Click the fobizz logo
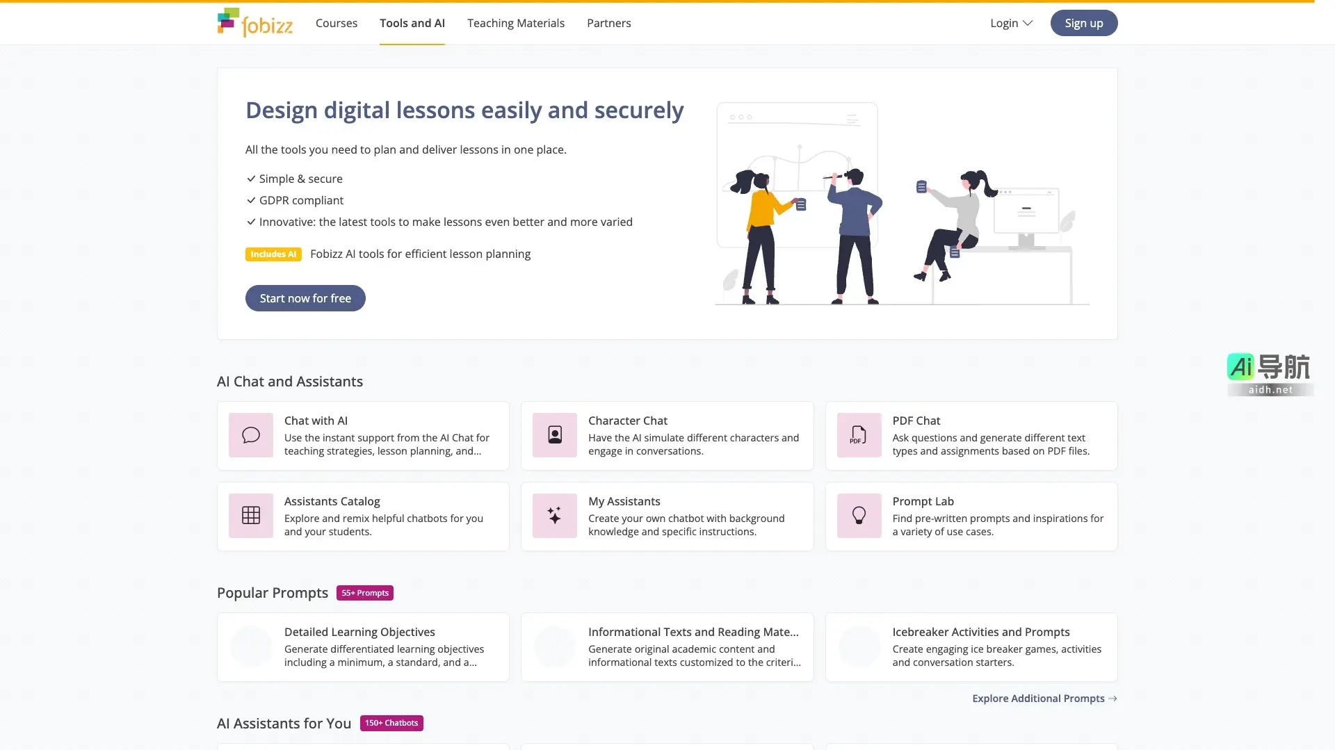1335x750 pixels. coord(254,22)
